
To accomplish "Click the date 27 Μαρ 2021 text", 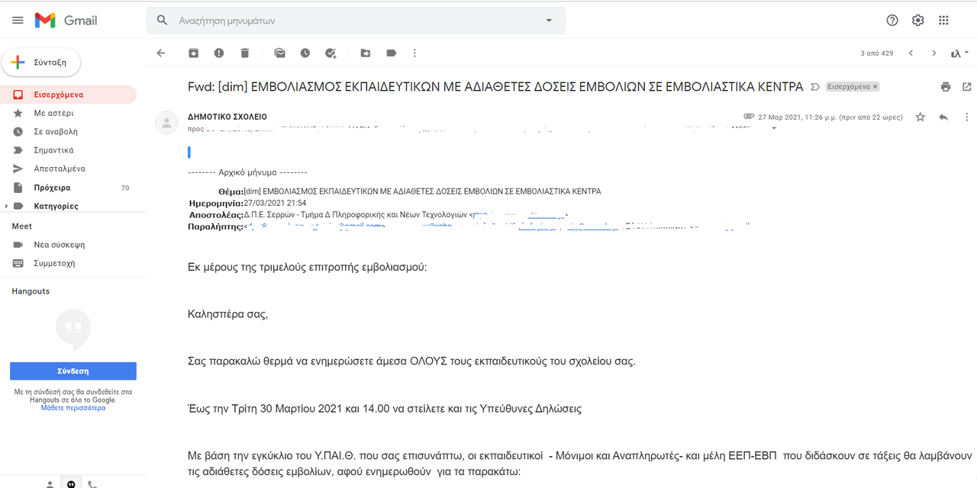I will [x=830, y=117].
